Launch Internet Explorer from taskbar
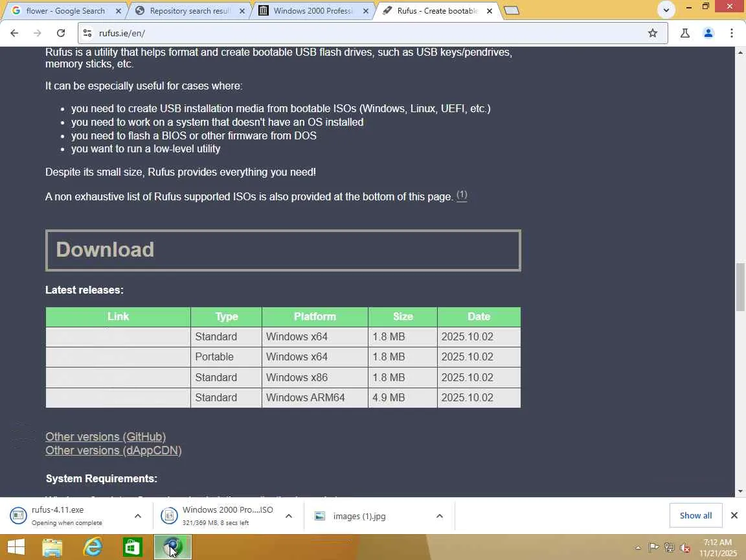This screenshot has width=746, height=560. (93, 547)
